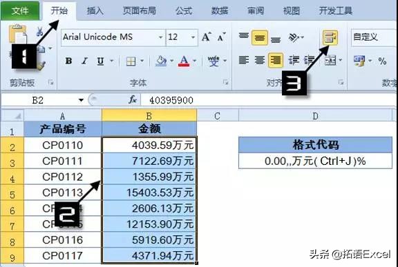Toggle Italic formatting

(x=84, y=61)
